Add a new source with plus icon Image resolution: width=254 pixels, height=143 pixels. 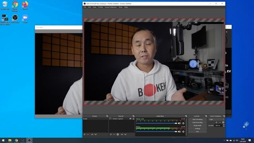(111, 134)
